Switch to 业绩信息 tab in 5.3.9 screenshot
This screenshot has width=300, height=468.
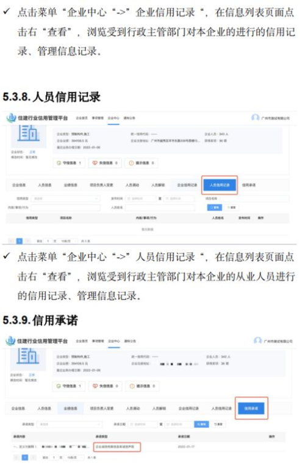click(x=71, y=408)
